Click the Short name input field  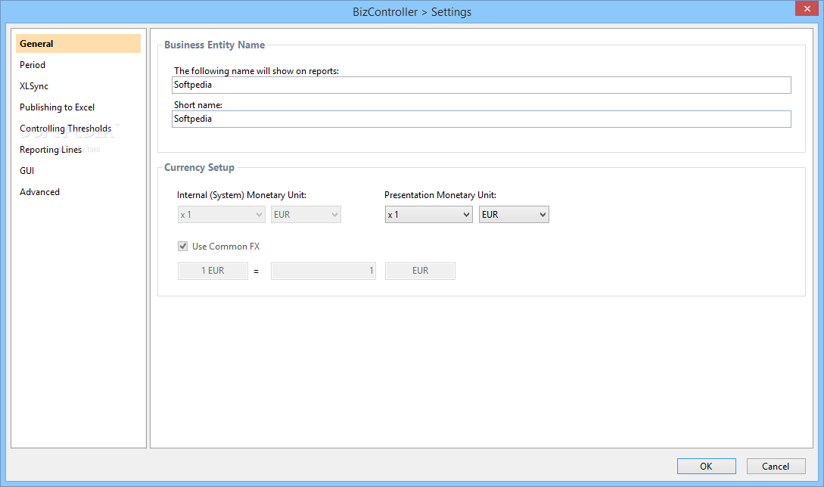pyautogui.click(x=481, y=119)
